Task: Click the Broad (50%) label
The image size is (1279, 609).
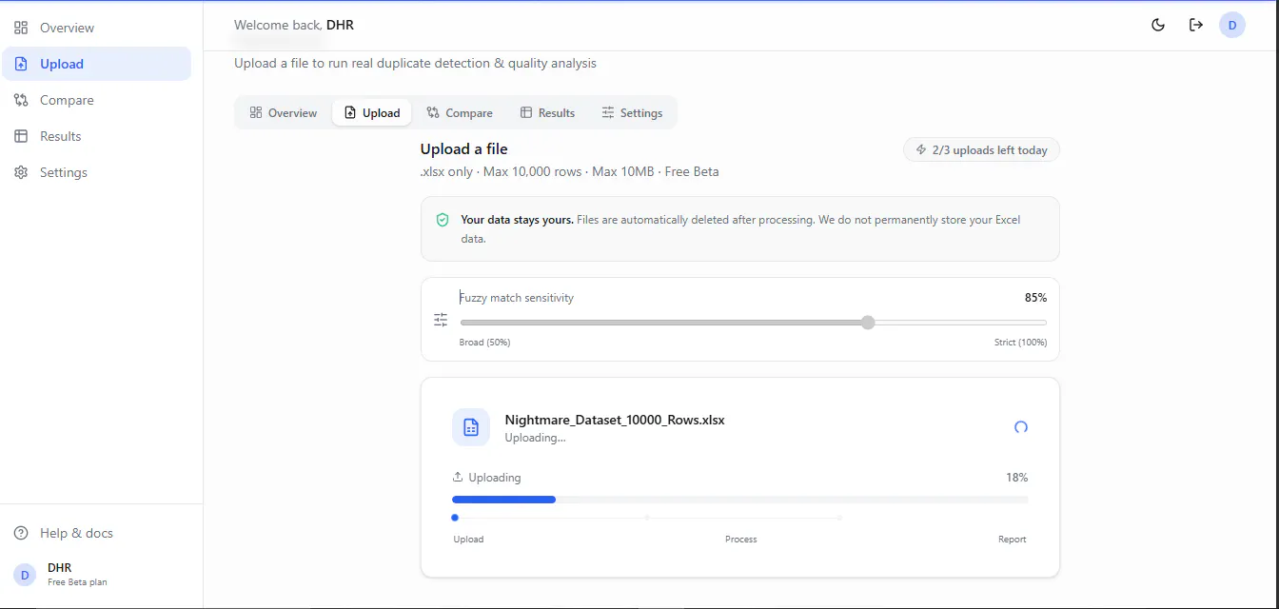Action: click(484, 343)
